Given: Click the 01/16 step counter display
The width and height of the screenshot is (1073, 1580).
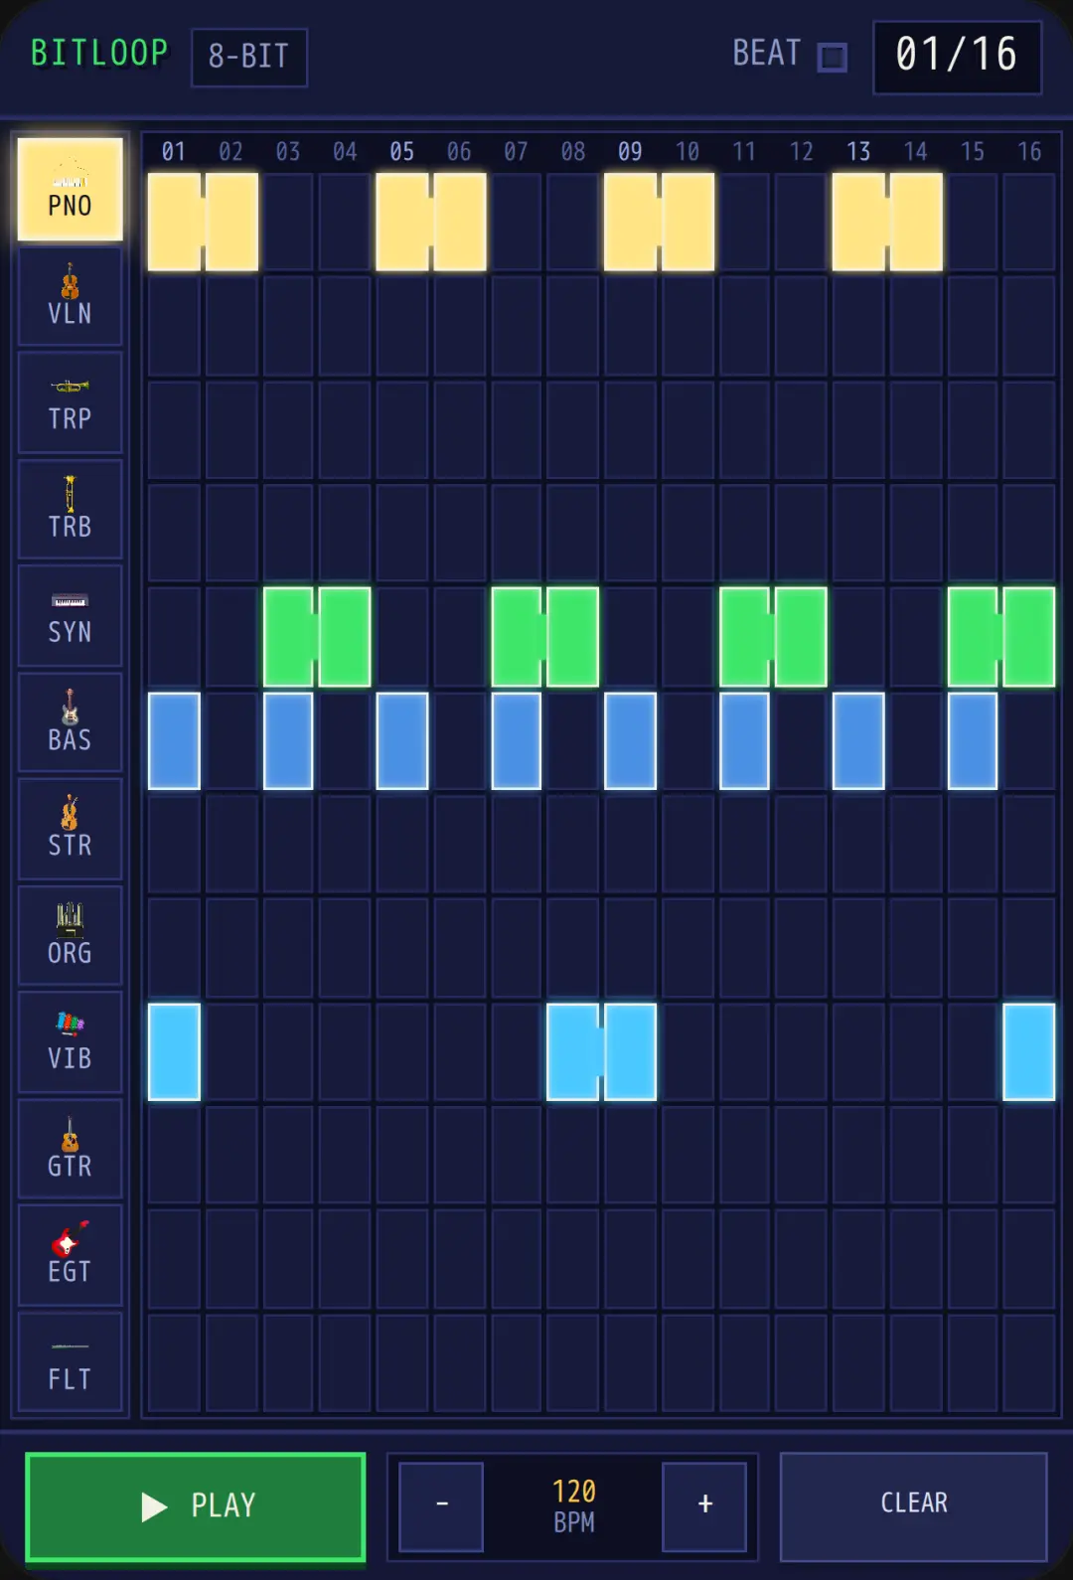Looking at the screenshot, I should tap(957, 57).
